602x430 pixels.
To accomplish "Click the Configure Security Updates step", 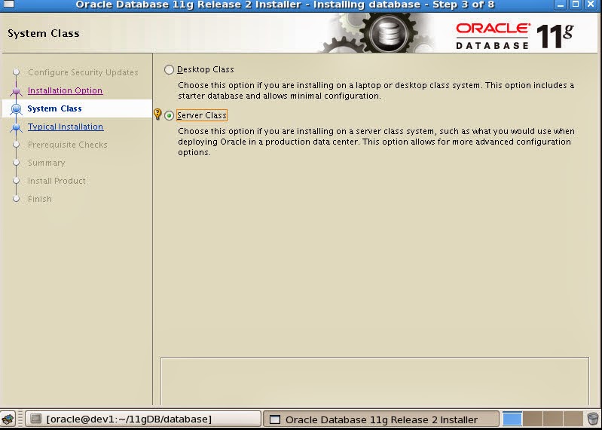I will point(83,72).
